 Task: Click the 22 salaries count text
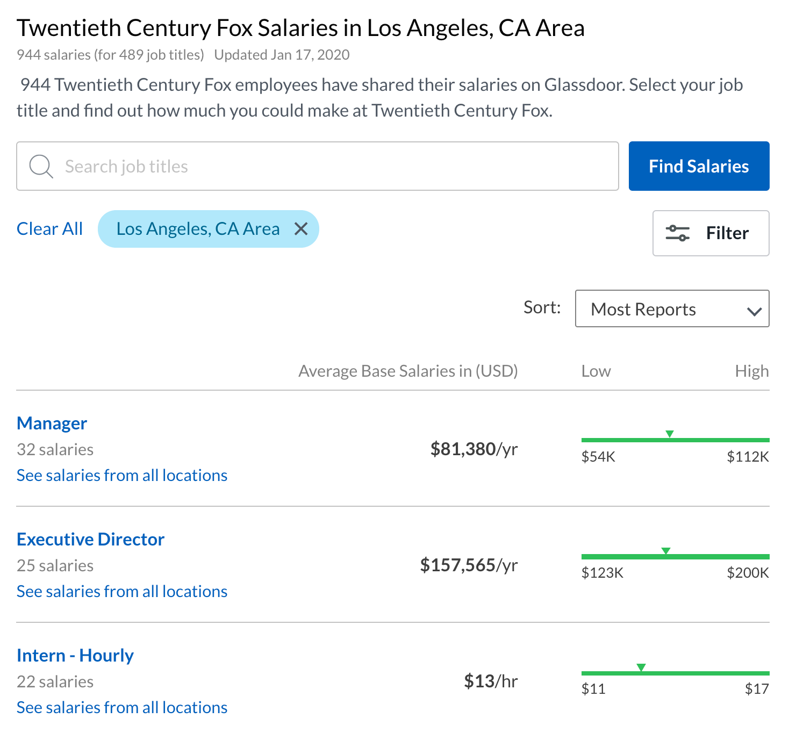55,681
